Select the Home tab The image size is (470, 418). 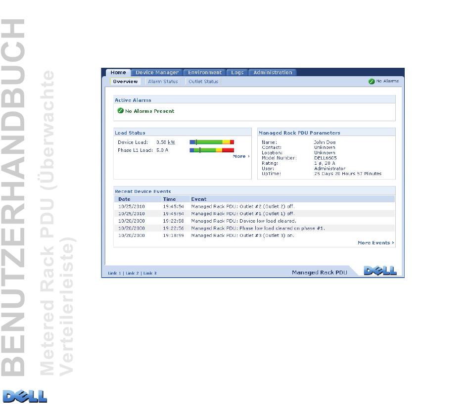[118, 73]
